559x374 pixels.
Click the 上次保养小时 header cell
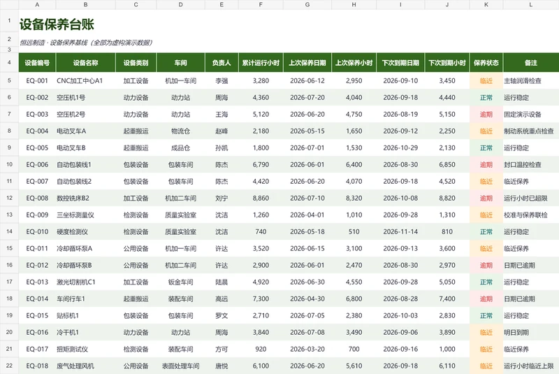(354, 63)
